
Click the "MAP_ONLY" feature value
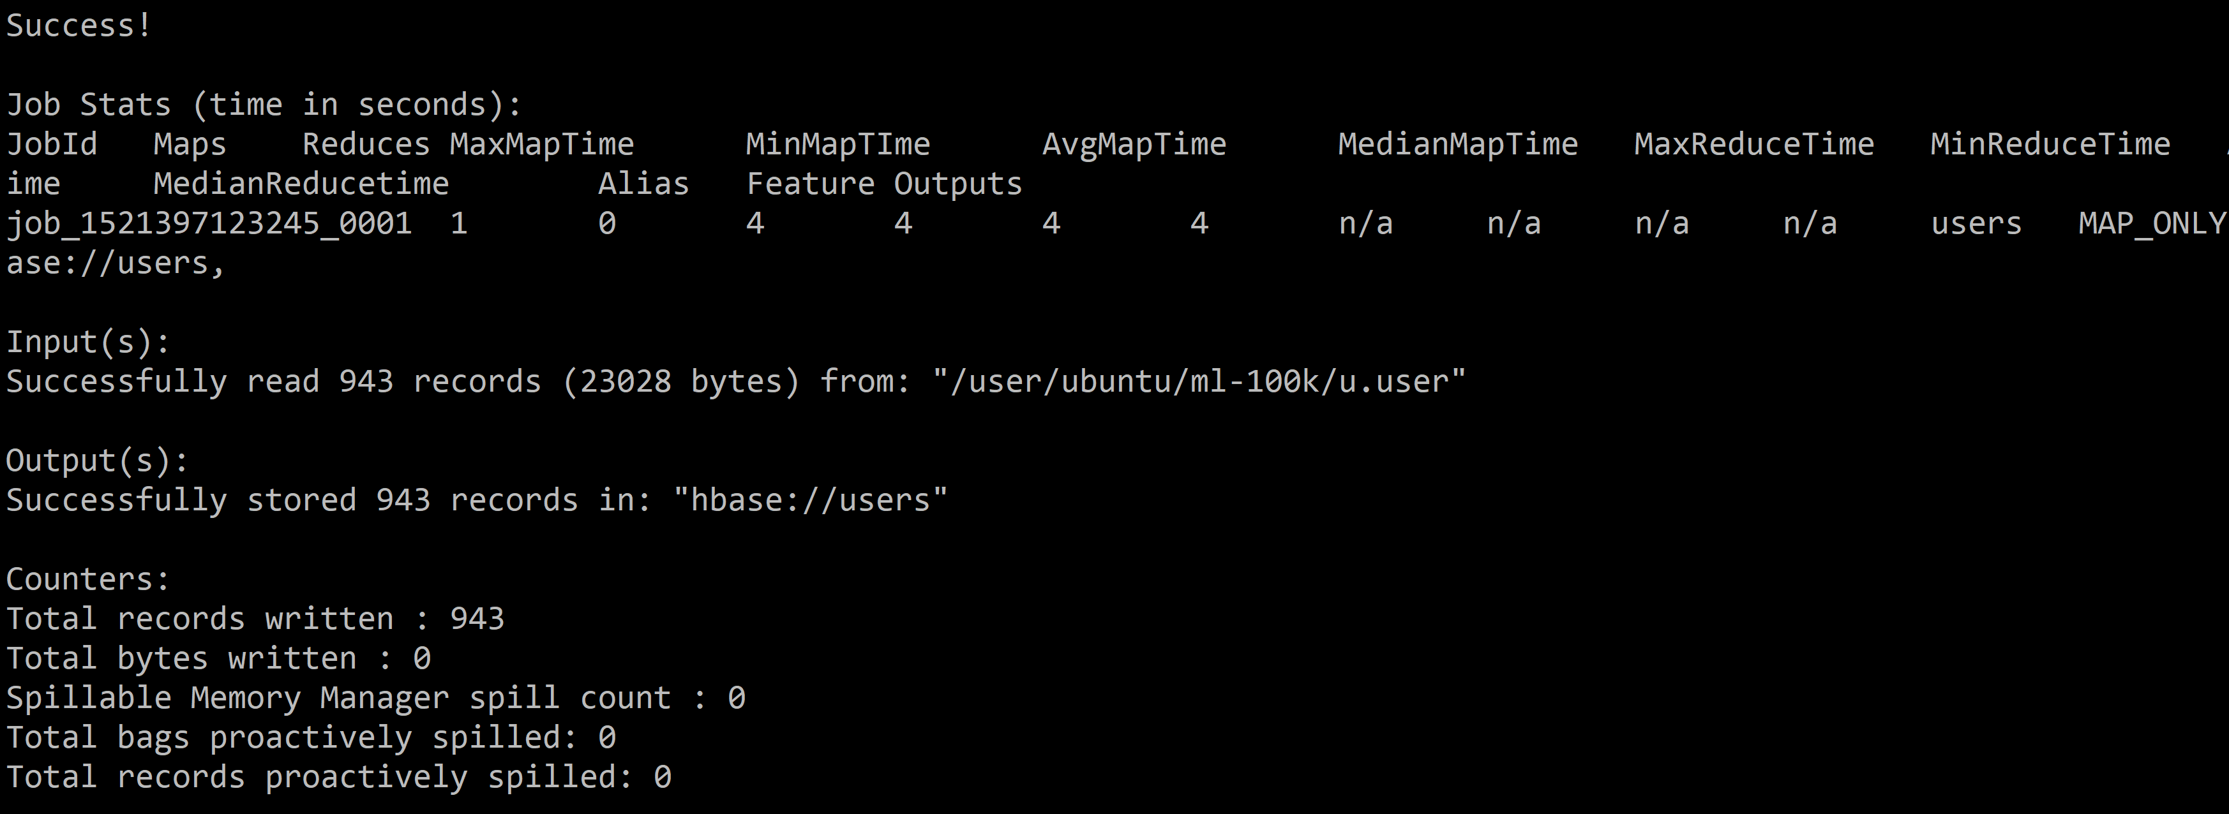(2151, 224)
